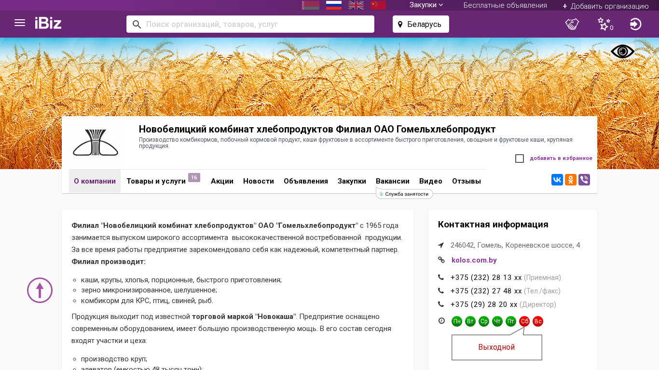Click the red Sunday schedule circle
Image resolution: width=659 pixels, height=370 pixels.
pyautogui.click(x=538, y=321)
